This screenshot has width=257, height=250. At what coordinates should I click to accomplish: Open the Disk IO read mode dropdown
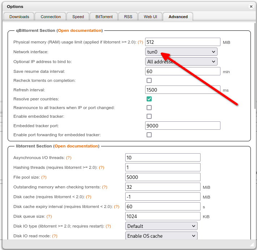pyautogui.click(x=161, y=236)
